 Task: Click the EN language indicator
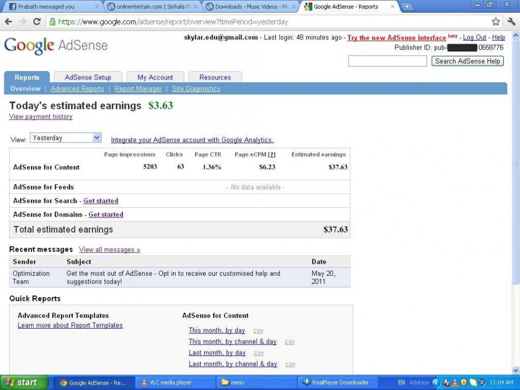pyautogui.click(x=401, y=383)
